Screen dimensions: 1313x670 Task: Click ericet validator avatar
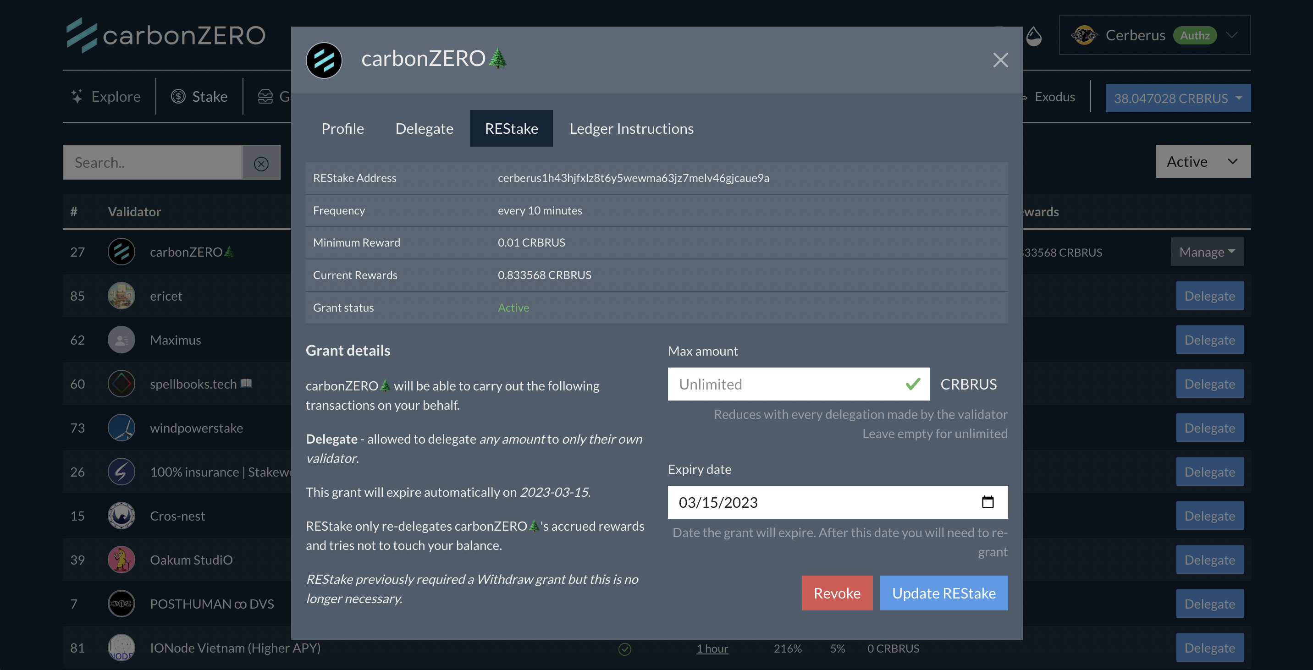pos(121,296)
